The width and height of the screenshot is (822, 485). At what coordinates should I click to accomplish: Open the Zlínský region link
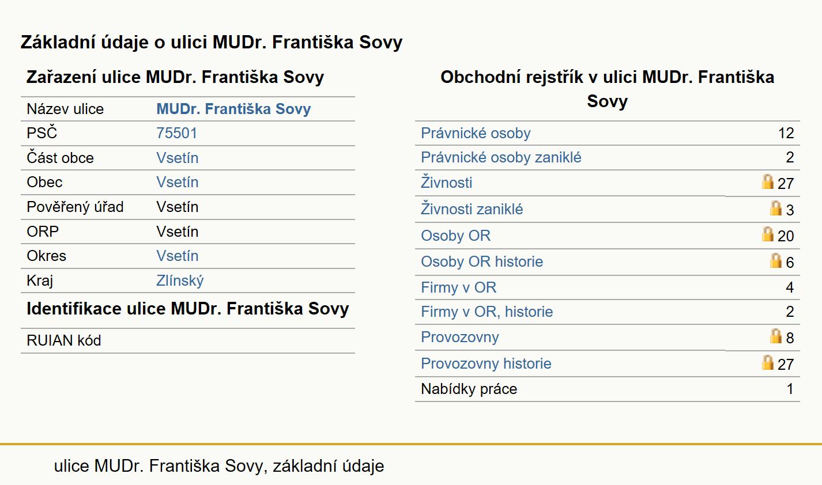coord(180,281)
